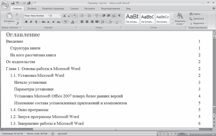Center the paragraph text
This screenshot has height=136, width=216.
point(87,22)
